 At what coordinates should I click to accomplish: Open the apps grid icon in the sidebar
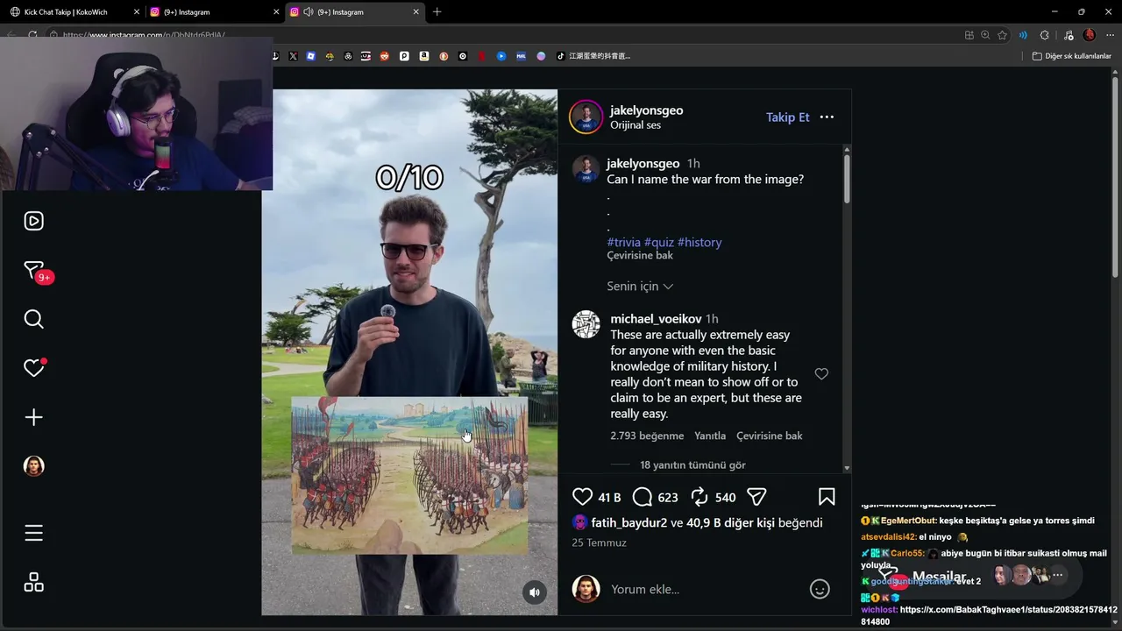tap(33, 582)
